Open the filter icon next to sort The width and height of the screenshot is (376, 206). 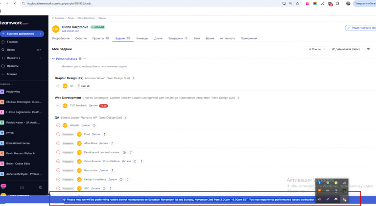[x=368, y=49]
